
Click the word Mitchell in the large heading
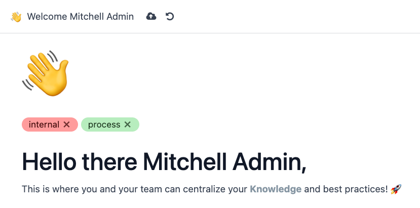185,161
